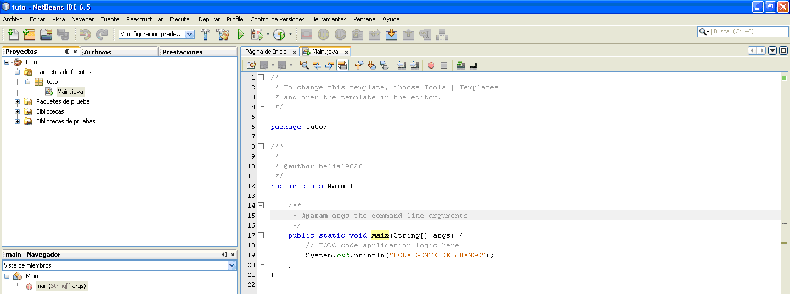Click the Undo arrow icon
790x294 pixels.
click(85, 34)
